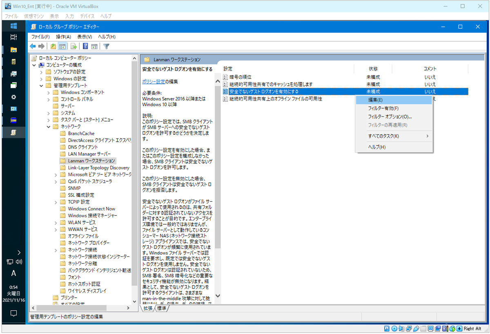Screen dimensions: 490x334
Task: Expand the ソフトウェアの設定 folder
Action: 42,72
